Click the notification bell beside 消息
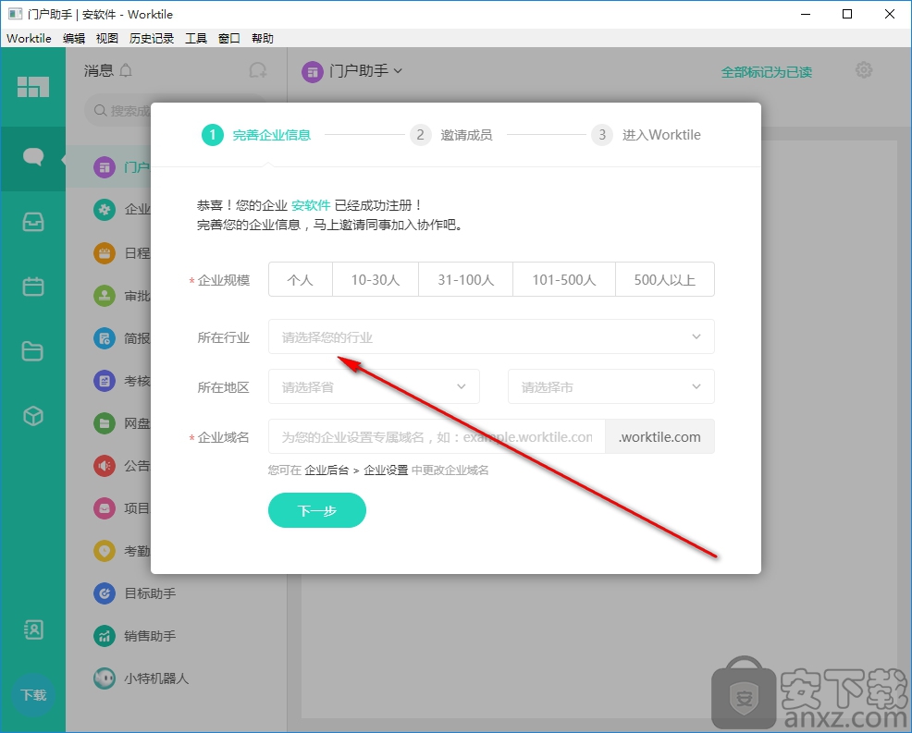Image resolution: width=912 pixels, height=733 pixels. coord(126,71)
